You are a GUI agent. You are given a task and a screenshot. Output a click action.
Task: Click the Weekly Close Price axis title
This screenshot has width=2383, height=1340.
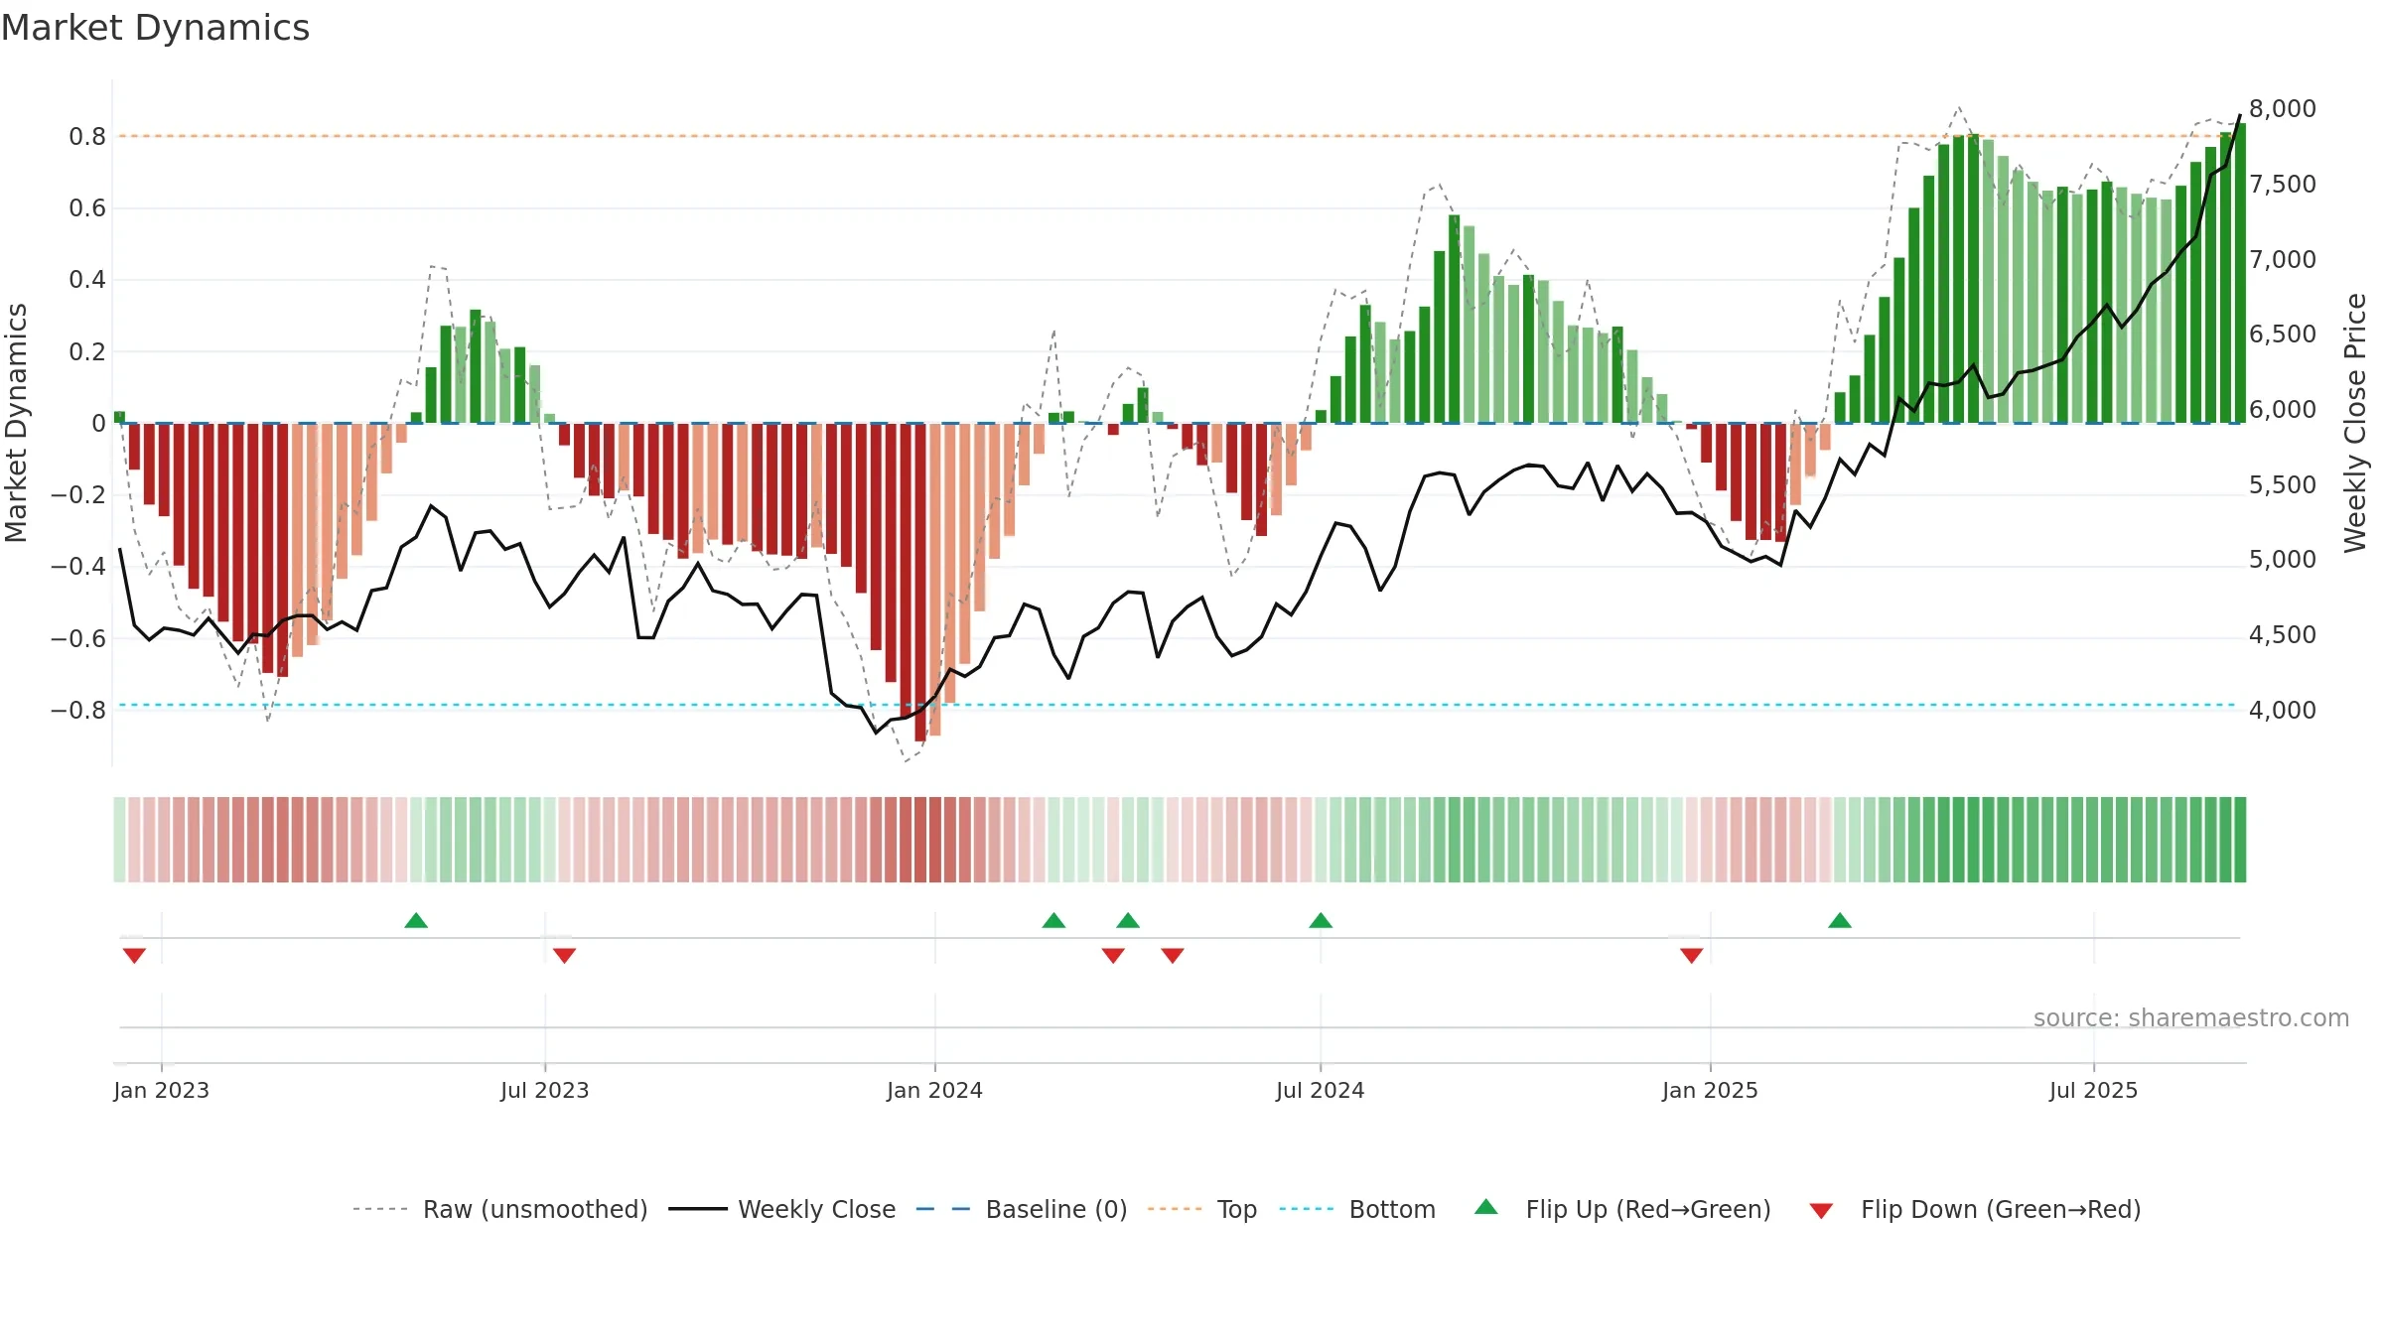coord(2355,423)
